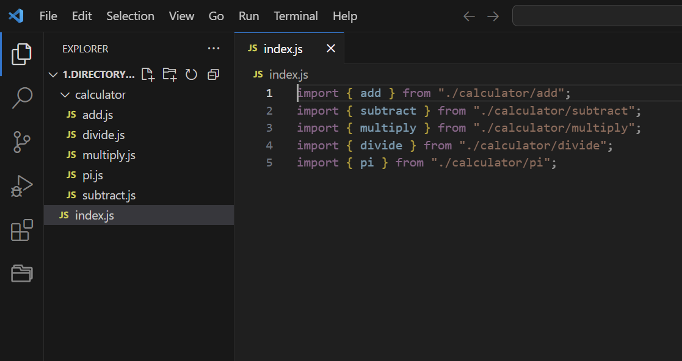Screen dimensions: 682x361
Task: Open the Source Control view
Action: pos(22,142)
